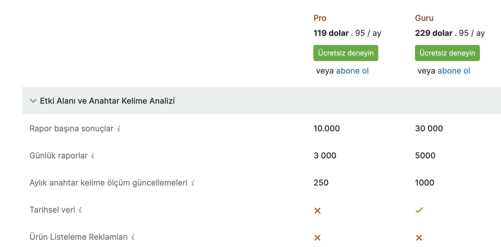Screen dimensions: 501x247
Task: Click Ücretsiz deneyin under Pro plan
Action: (x=346, y=53)
